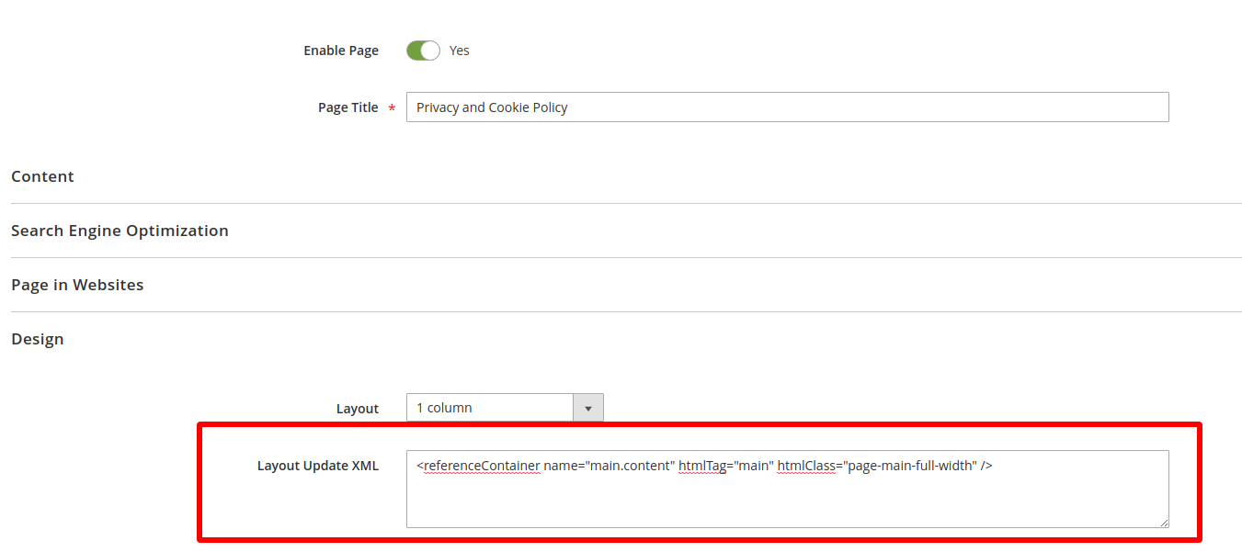This screenshot has width=1242, height=552.
Task: Click the "Page Title" field label
Action: point(348,107)
